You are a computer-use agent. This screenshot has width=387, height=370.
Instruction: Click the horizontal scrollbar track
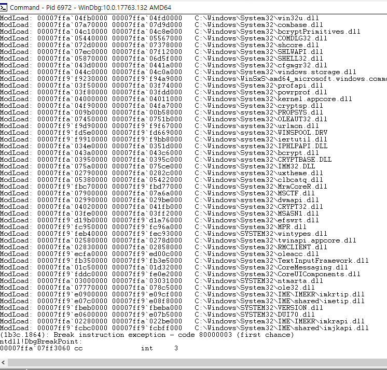pyautogui.click(x=197, y=362)
